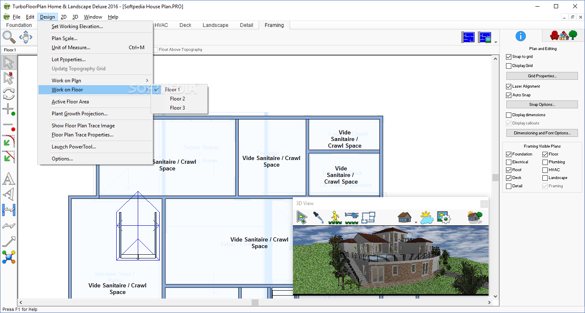
Task: Click the first blue floor plan icon
Action: click(x=468, y=37)
